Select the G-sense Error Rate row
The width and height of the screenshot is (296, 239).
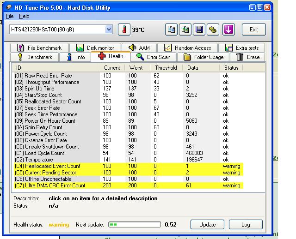(x=129, y=140)
